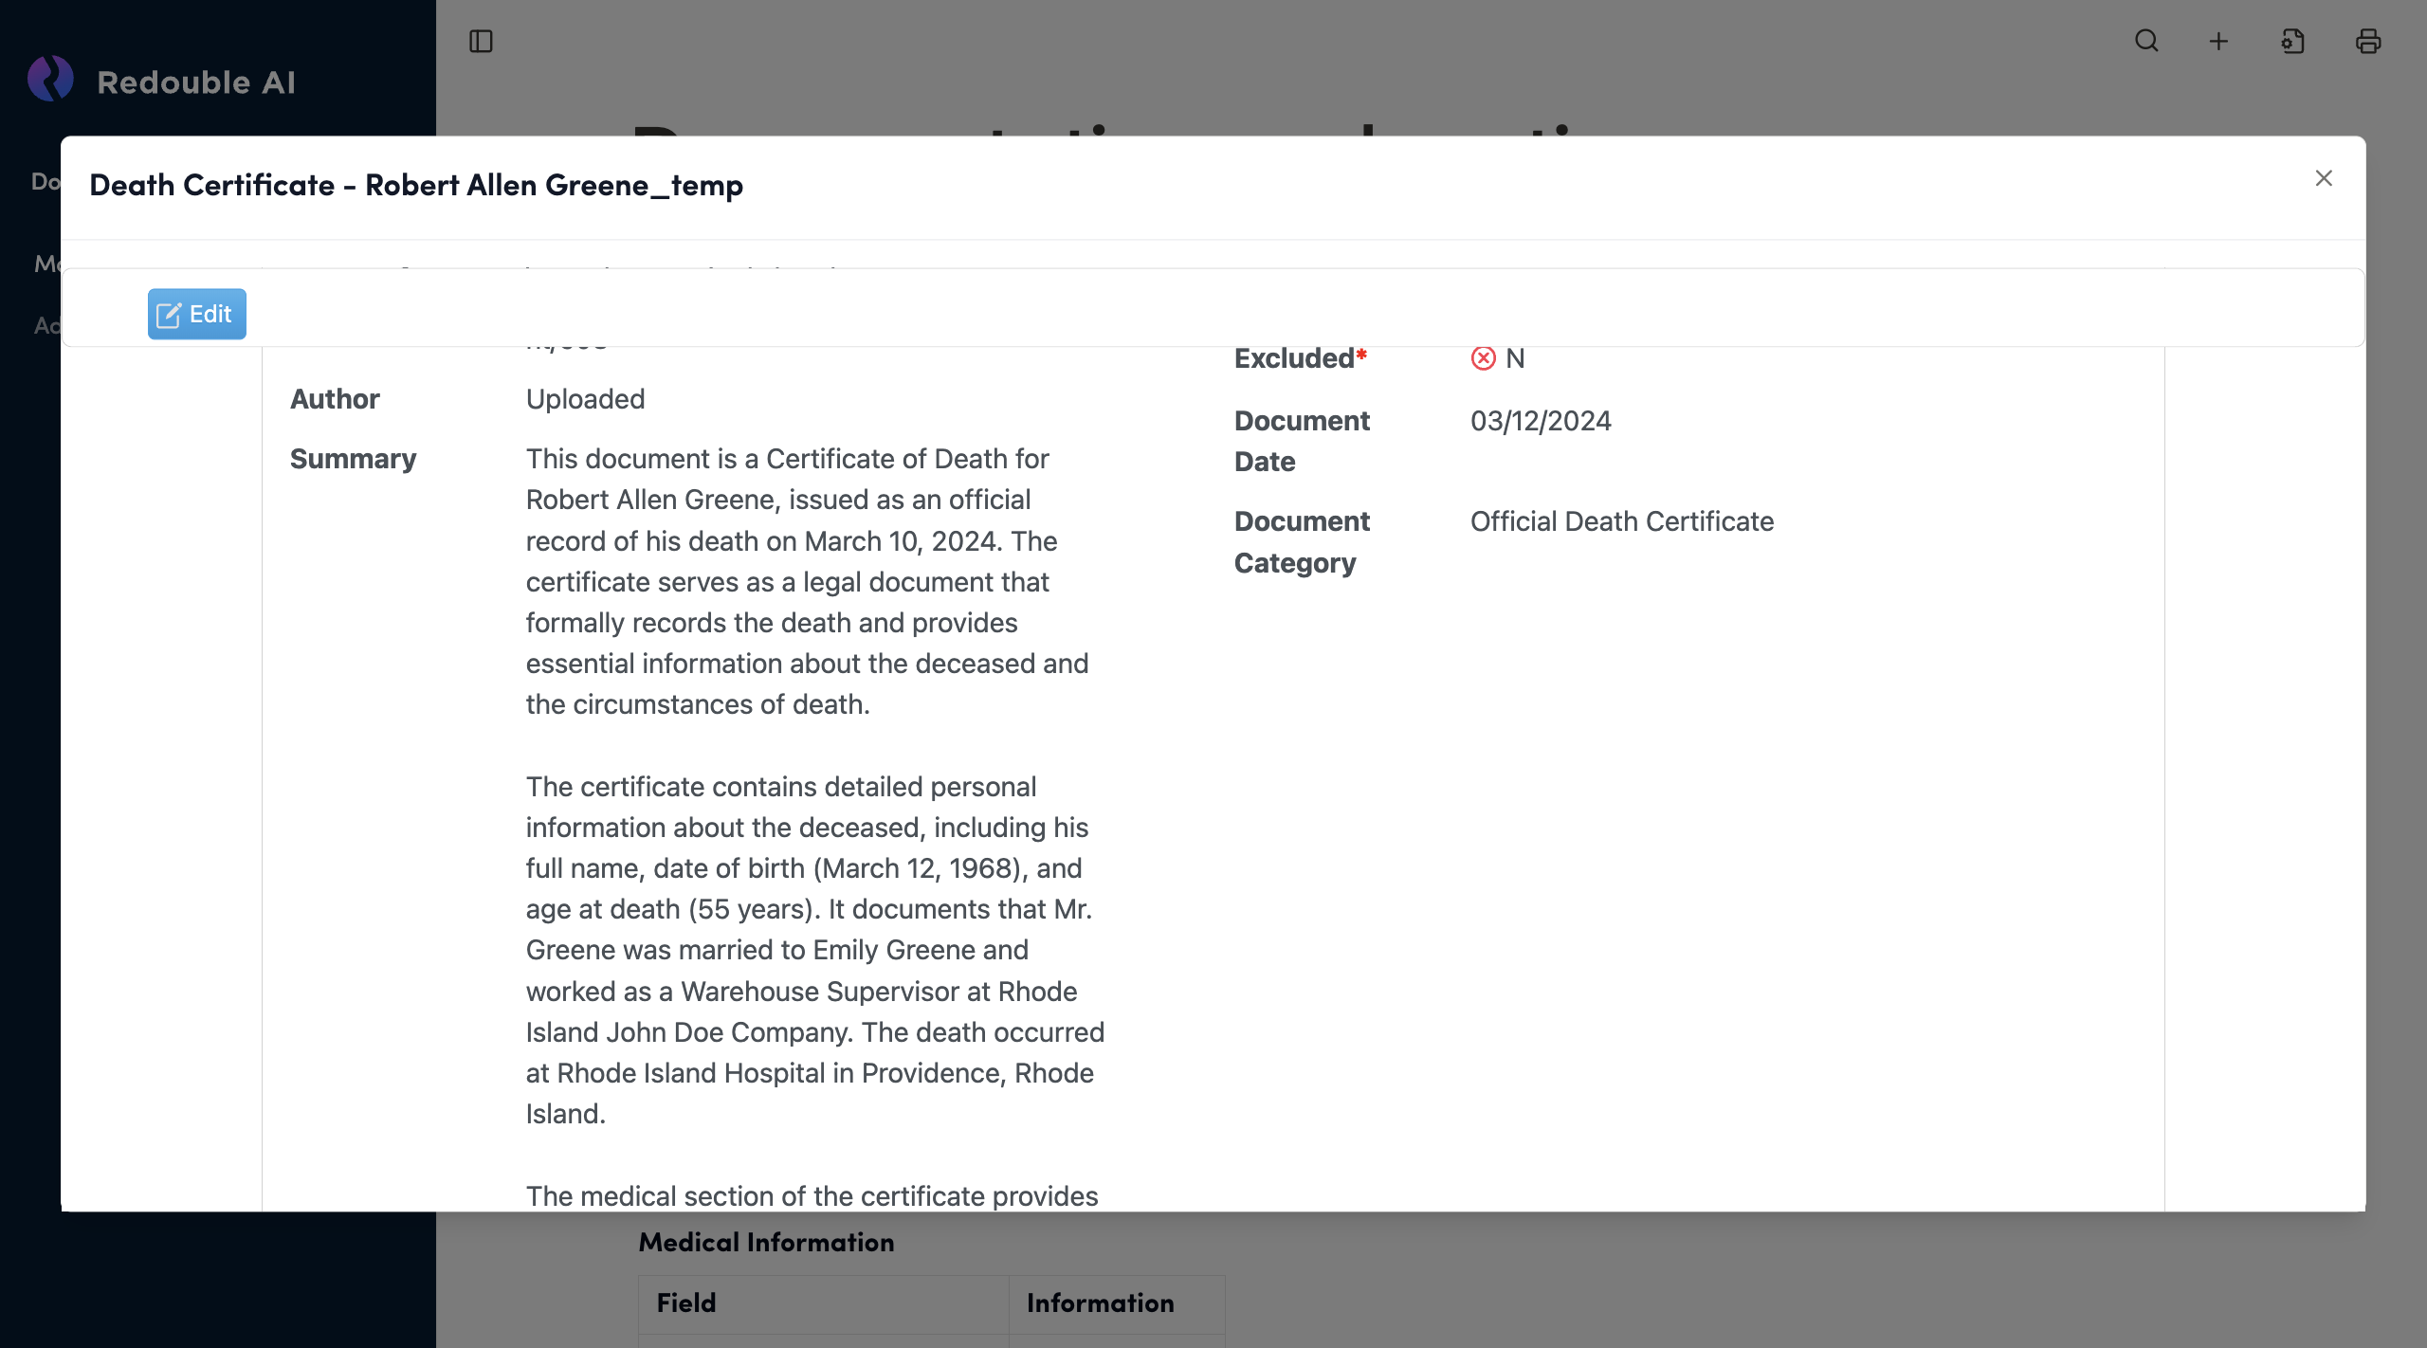The width and height of the screenshot is (2427, 1348).
Task: Click the Information column header
Action: tap(1100, 1302)
